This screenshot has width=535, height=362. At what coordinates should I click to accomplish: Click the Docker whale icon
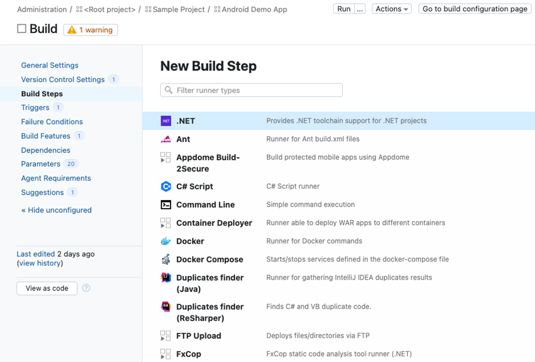[x=166, y=241]
